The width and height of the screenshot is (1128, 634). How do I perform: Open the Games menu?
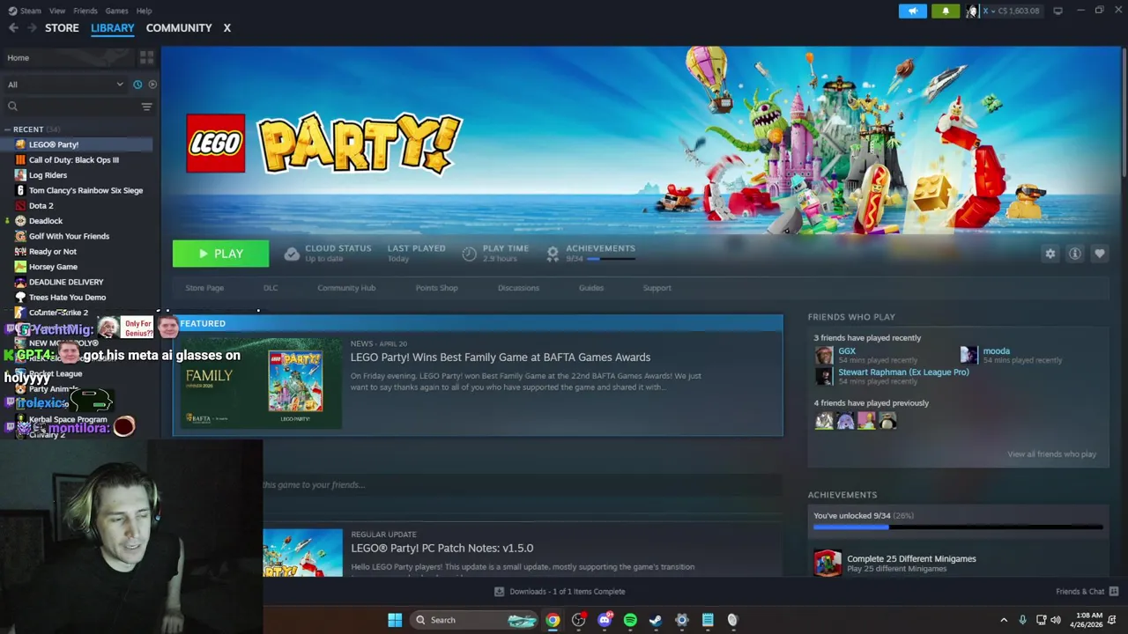tap(116, 11)
